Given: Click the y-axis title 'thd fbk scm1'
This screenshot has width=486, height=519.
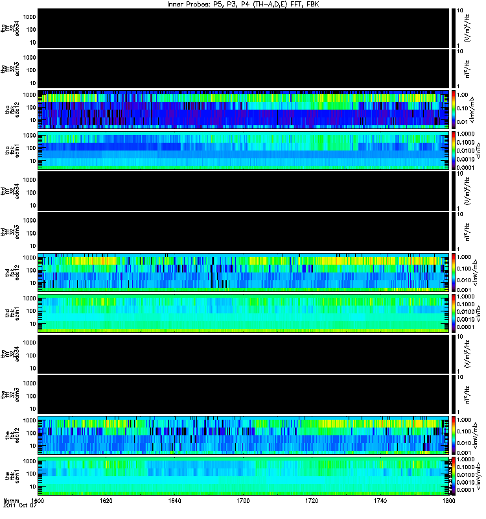Looking at the screenshot, I should coord(12,313).
